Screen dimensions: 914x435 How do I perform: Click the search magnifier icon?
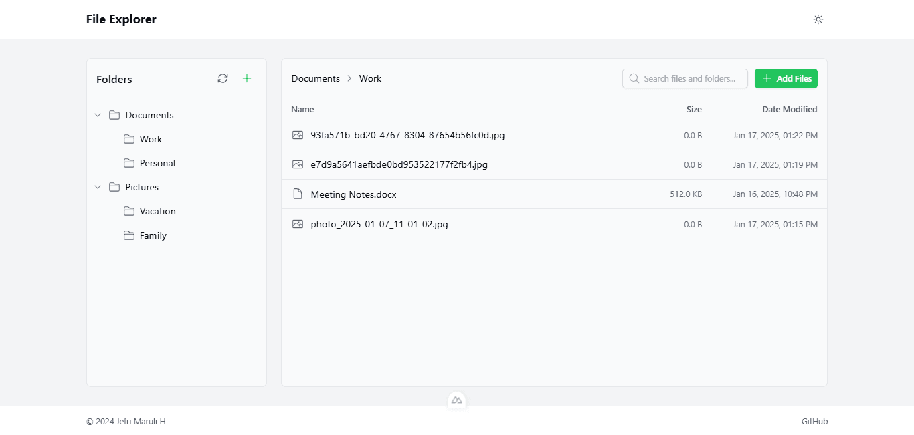pos(634,78)
